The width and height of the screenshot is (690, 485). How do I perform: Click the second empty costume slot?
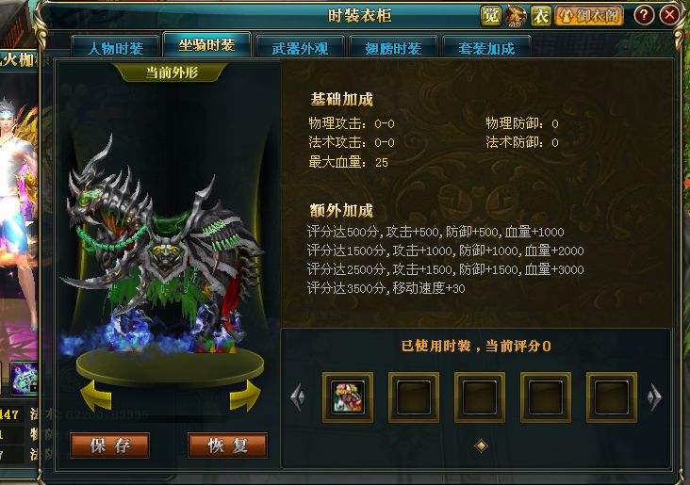point(414,397)
